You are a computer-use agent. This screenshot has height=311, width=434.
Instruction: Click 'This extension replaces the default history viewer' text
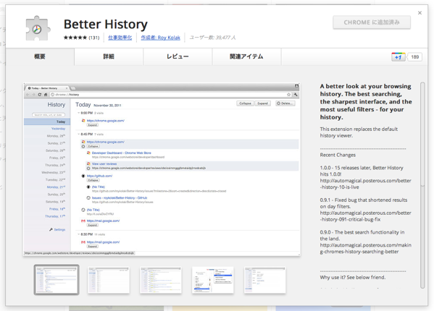[x=359, y=132]
